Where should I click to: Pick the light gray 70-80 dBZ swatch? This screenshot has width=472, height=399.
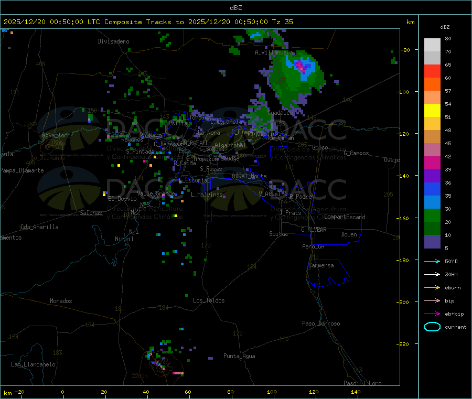click(432, 45)
